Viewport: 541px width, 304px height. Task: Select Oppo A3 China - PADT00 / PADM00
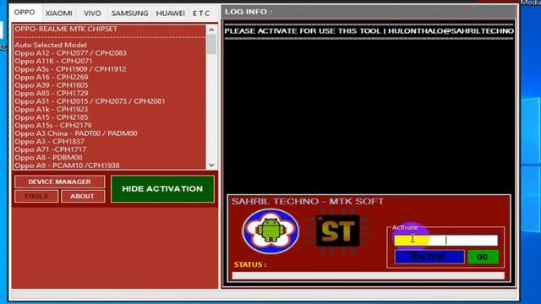click(x=76, y=133)
